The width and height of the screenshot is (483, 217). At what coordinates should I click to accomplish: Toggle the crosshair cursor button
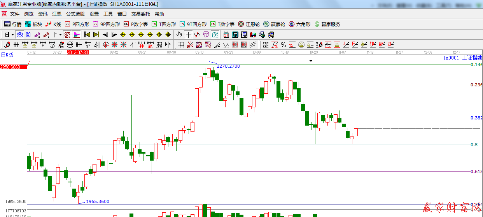tap(188, 35)
